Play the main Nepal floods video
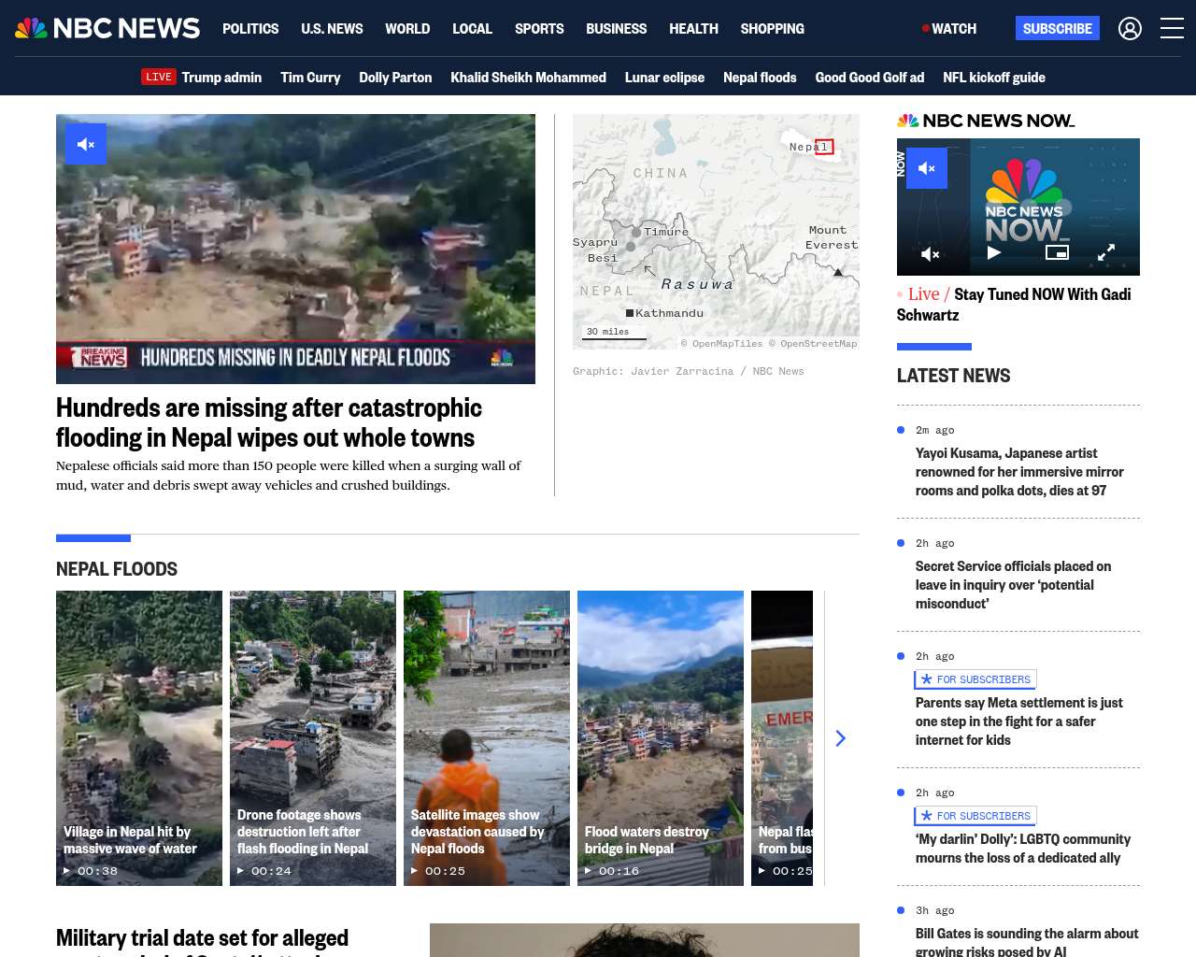 click(295, 249)
